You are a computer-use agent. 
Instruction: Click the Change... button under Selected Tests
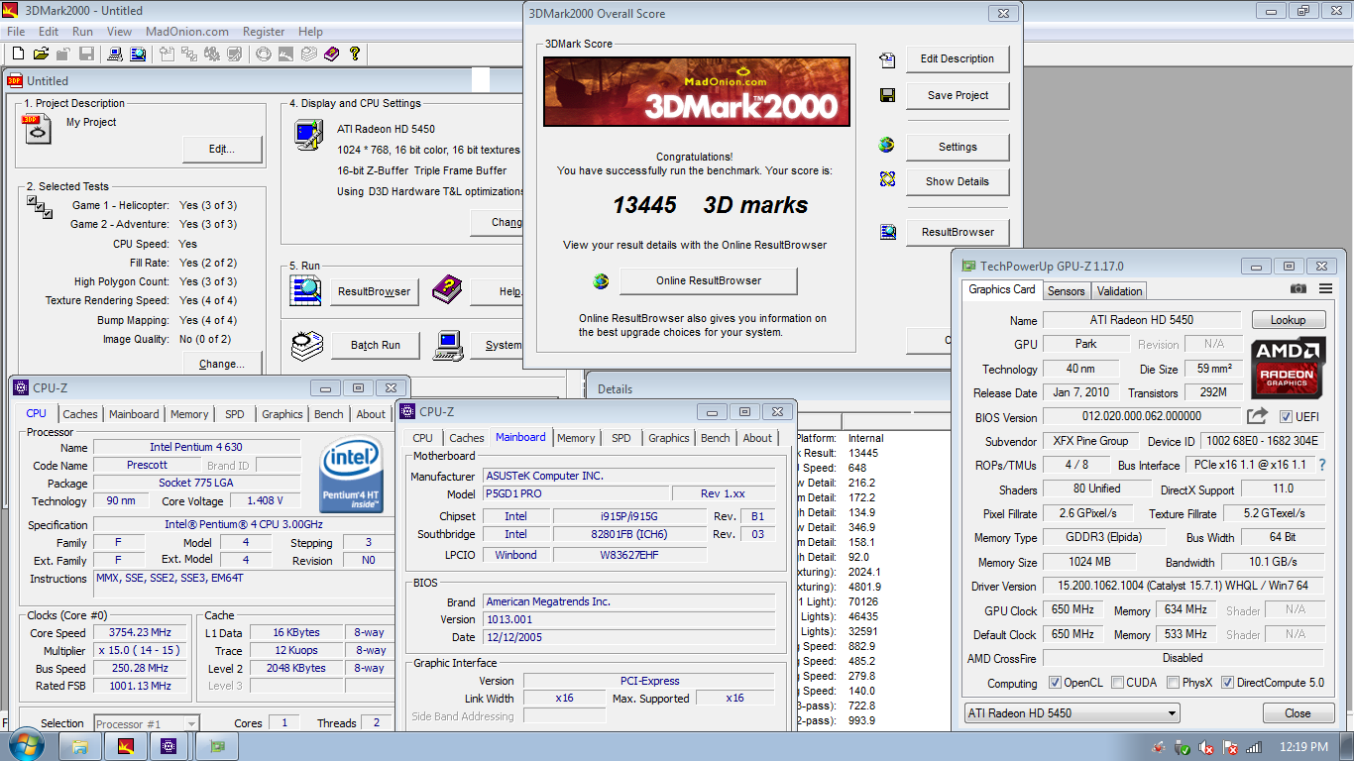click(x=222, y=364)
